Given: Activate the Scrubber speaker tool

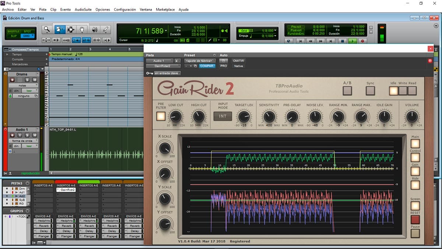Looking at the screenshot, I should point(94,30).
